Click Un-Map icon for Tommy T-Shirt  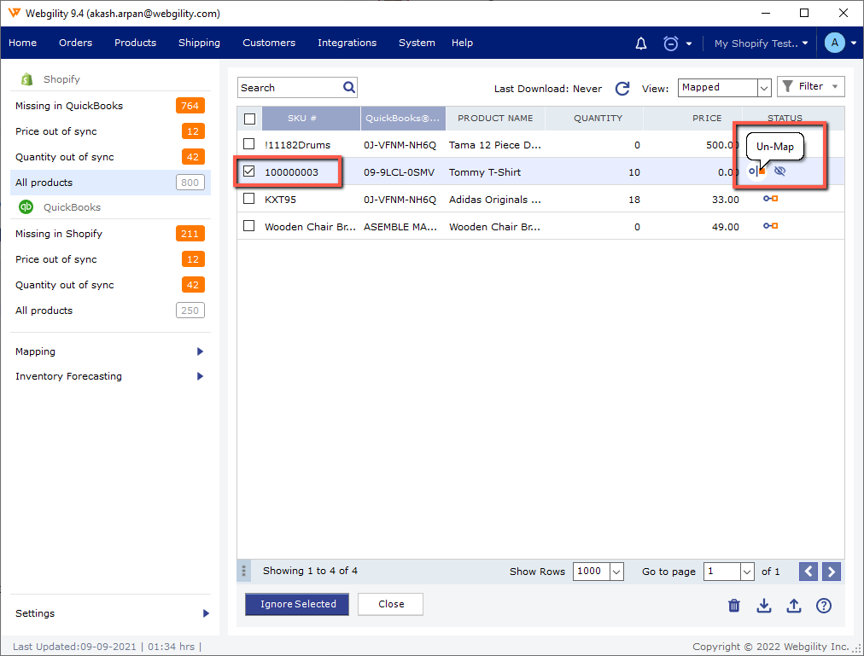pos(757,171)
